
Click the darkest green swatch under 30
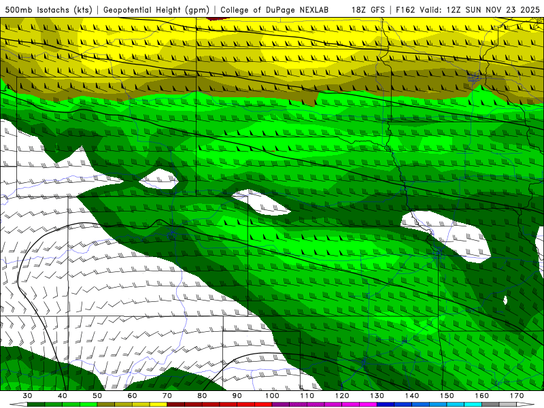pyautogui.click(x=36, y=405)
